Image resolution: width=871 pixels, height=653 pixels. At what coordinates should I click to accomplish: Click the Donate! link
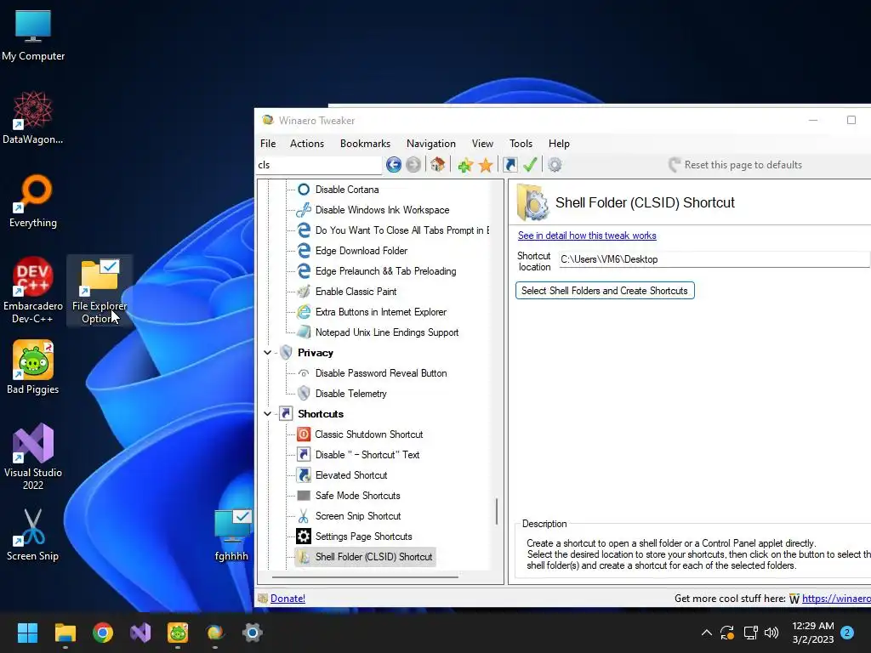[x=287, y=599]
